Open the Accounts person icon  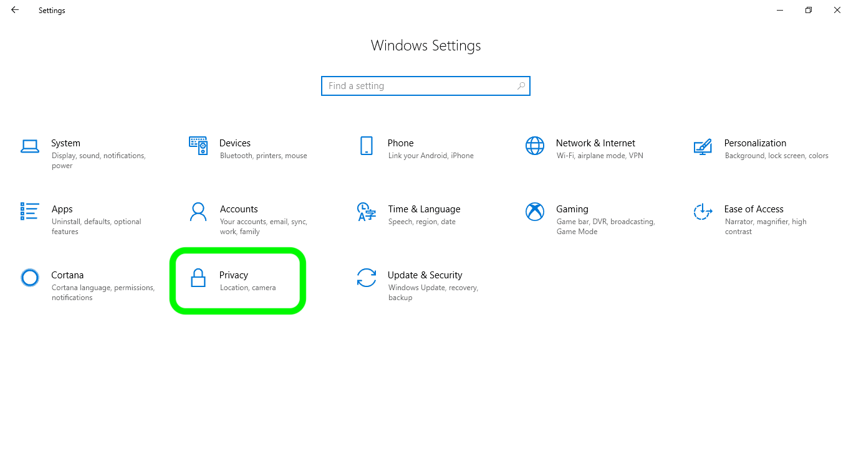coord(198,212)
